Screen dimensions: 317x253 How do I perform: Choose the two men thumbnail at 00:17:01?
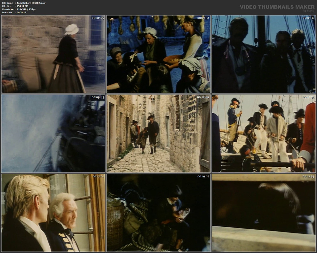pyautogui.click(x=53, y=213)
